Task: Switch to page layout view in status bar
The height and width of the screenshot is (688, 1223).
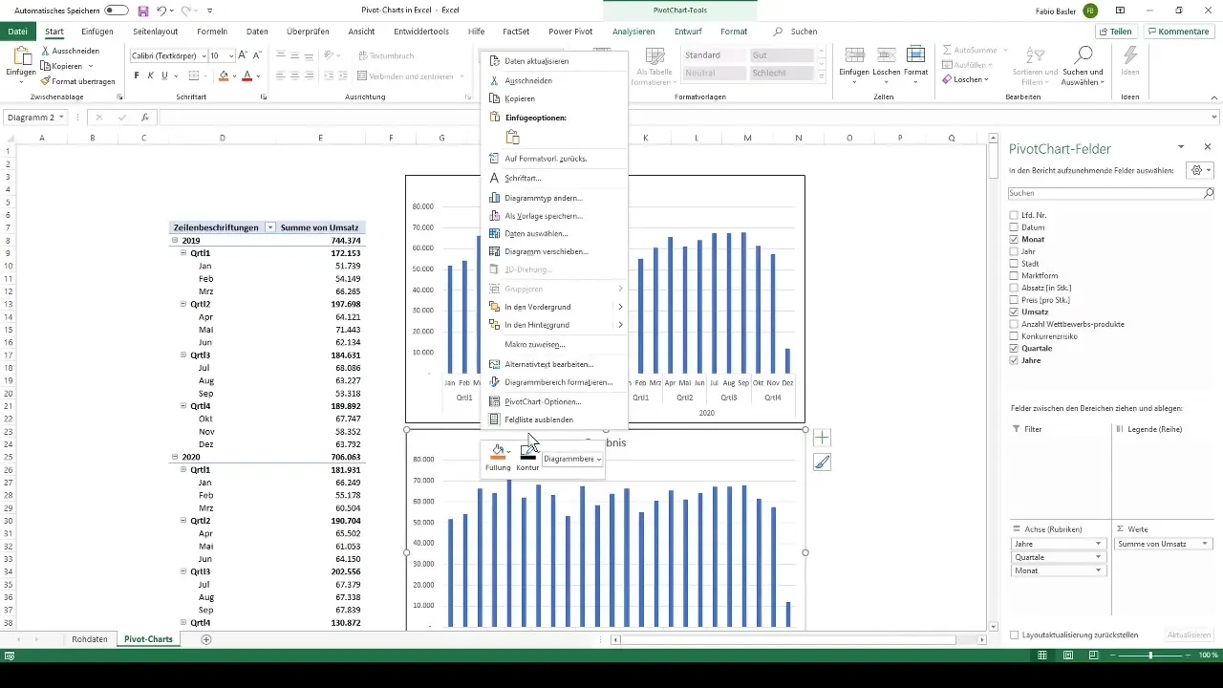Action: pyautogui.click(x=1067, y=656)
